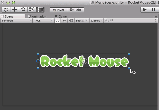Screen dimensions: 159x110
Task: Open the Textured draw mode dropdown
Action: pyautogui.click(x=16, y=21)
